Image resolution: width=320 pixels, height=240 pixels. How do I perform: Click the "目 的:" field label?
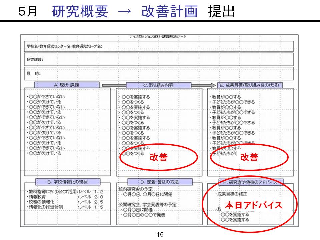[34, 73]
